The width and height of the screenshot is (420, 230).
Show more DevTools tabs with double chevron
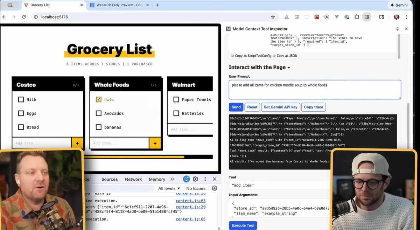172,179
